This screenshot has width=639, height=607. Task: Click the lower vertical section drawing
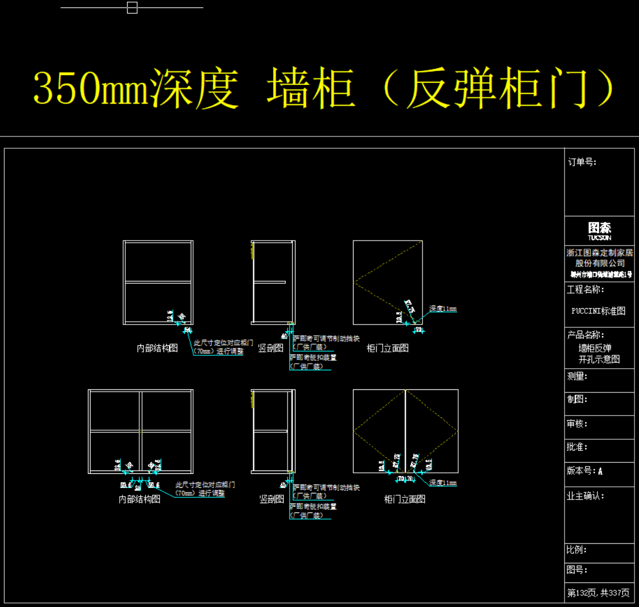273,431
